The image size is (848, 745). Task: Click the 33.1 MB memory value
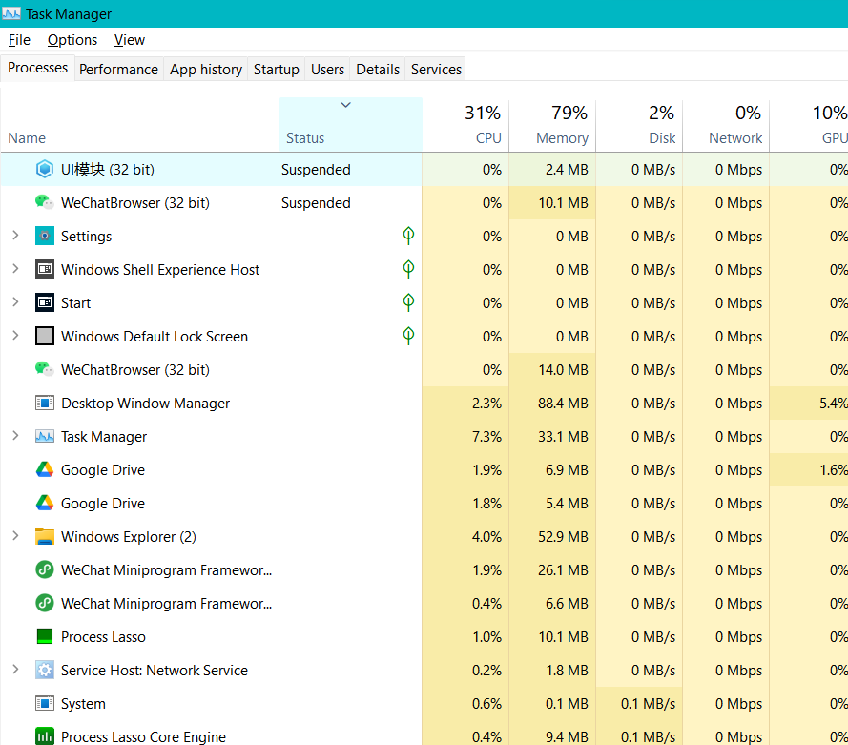point(563,437)
